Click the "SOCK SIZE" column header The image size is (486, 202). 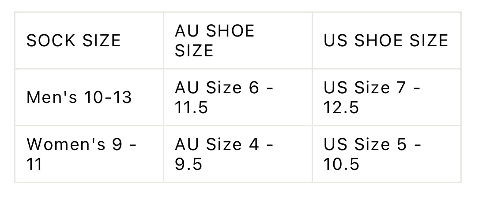73,40
